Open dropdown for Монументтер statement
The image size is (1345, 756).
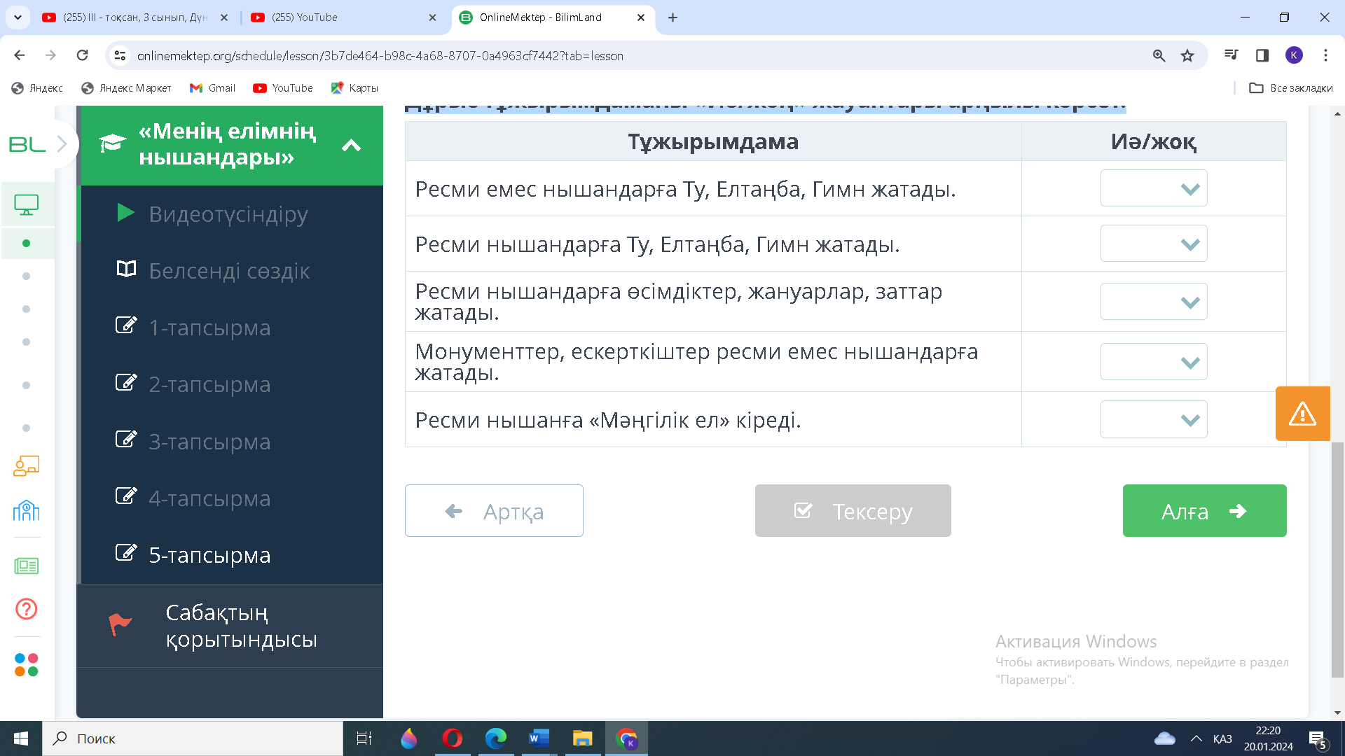point(1153,362)
